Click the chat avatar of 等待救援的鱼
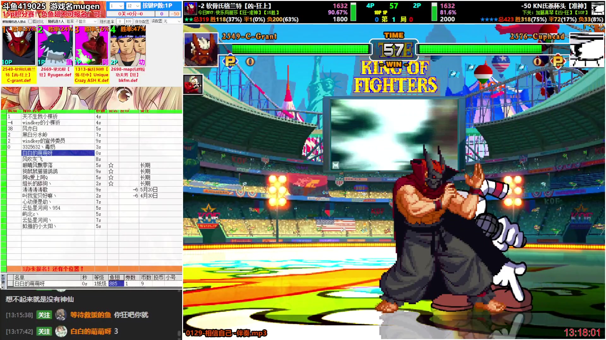This screenshot has height=340, width=606. 61,314
